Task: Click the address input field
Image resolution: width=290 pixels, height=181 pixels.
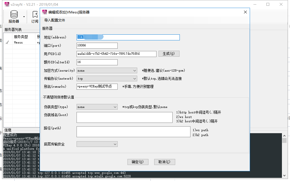Action: pos(128,38)
